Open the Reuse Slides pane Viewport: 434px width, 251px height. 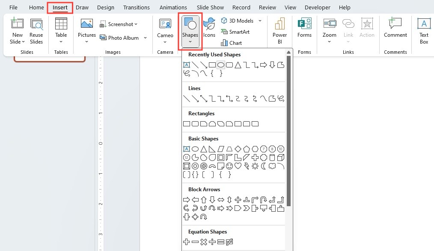(x=36, y=31)
